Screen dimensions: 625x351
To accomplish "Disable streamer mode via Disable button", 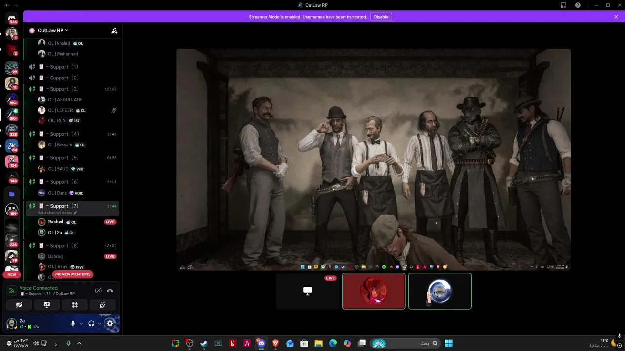I will 381,17.
